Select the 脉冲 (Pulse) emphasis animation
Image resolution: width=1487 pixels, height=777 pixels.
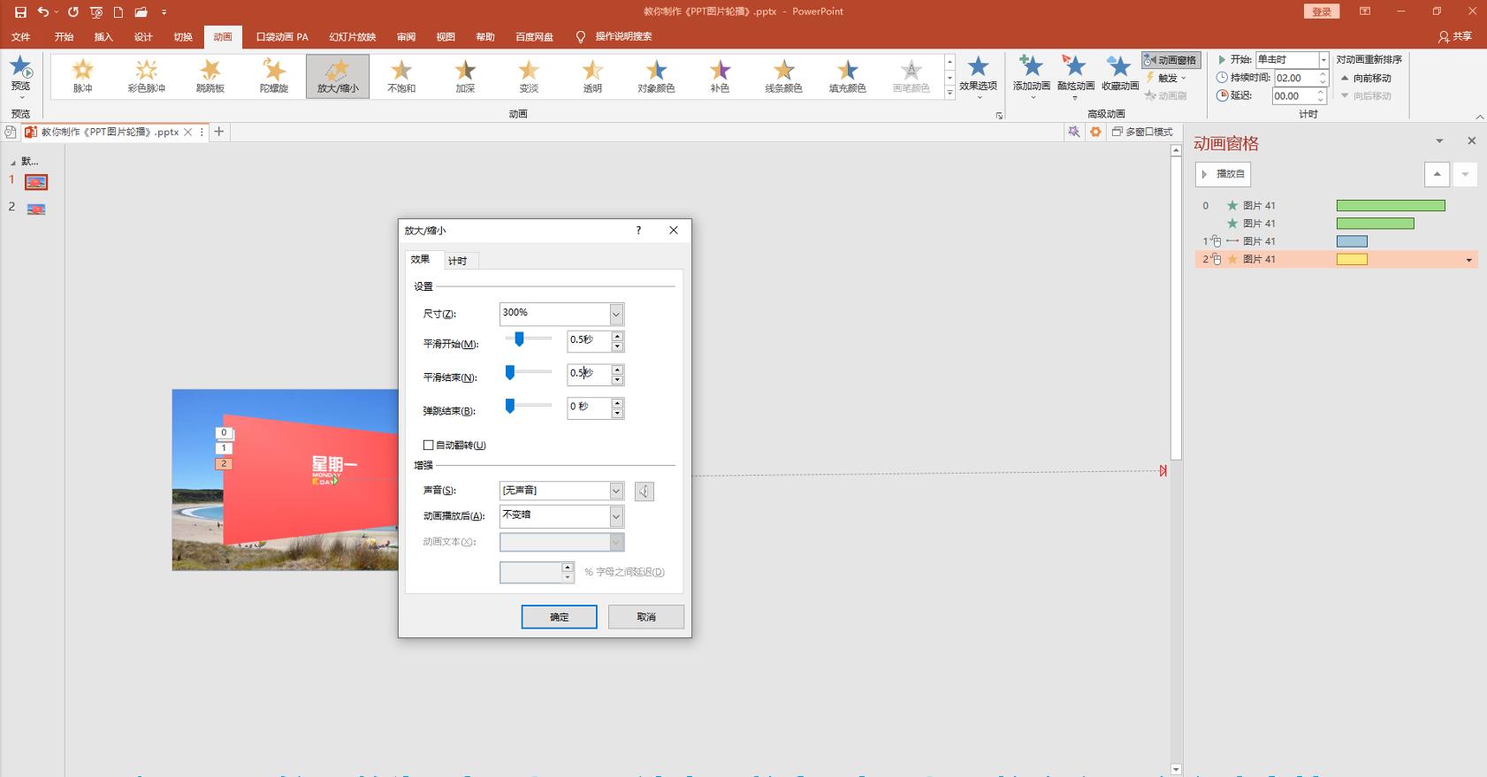82,75
